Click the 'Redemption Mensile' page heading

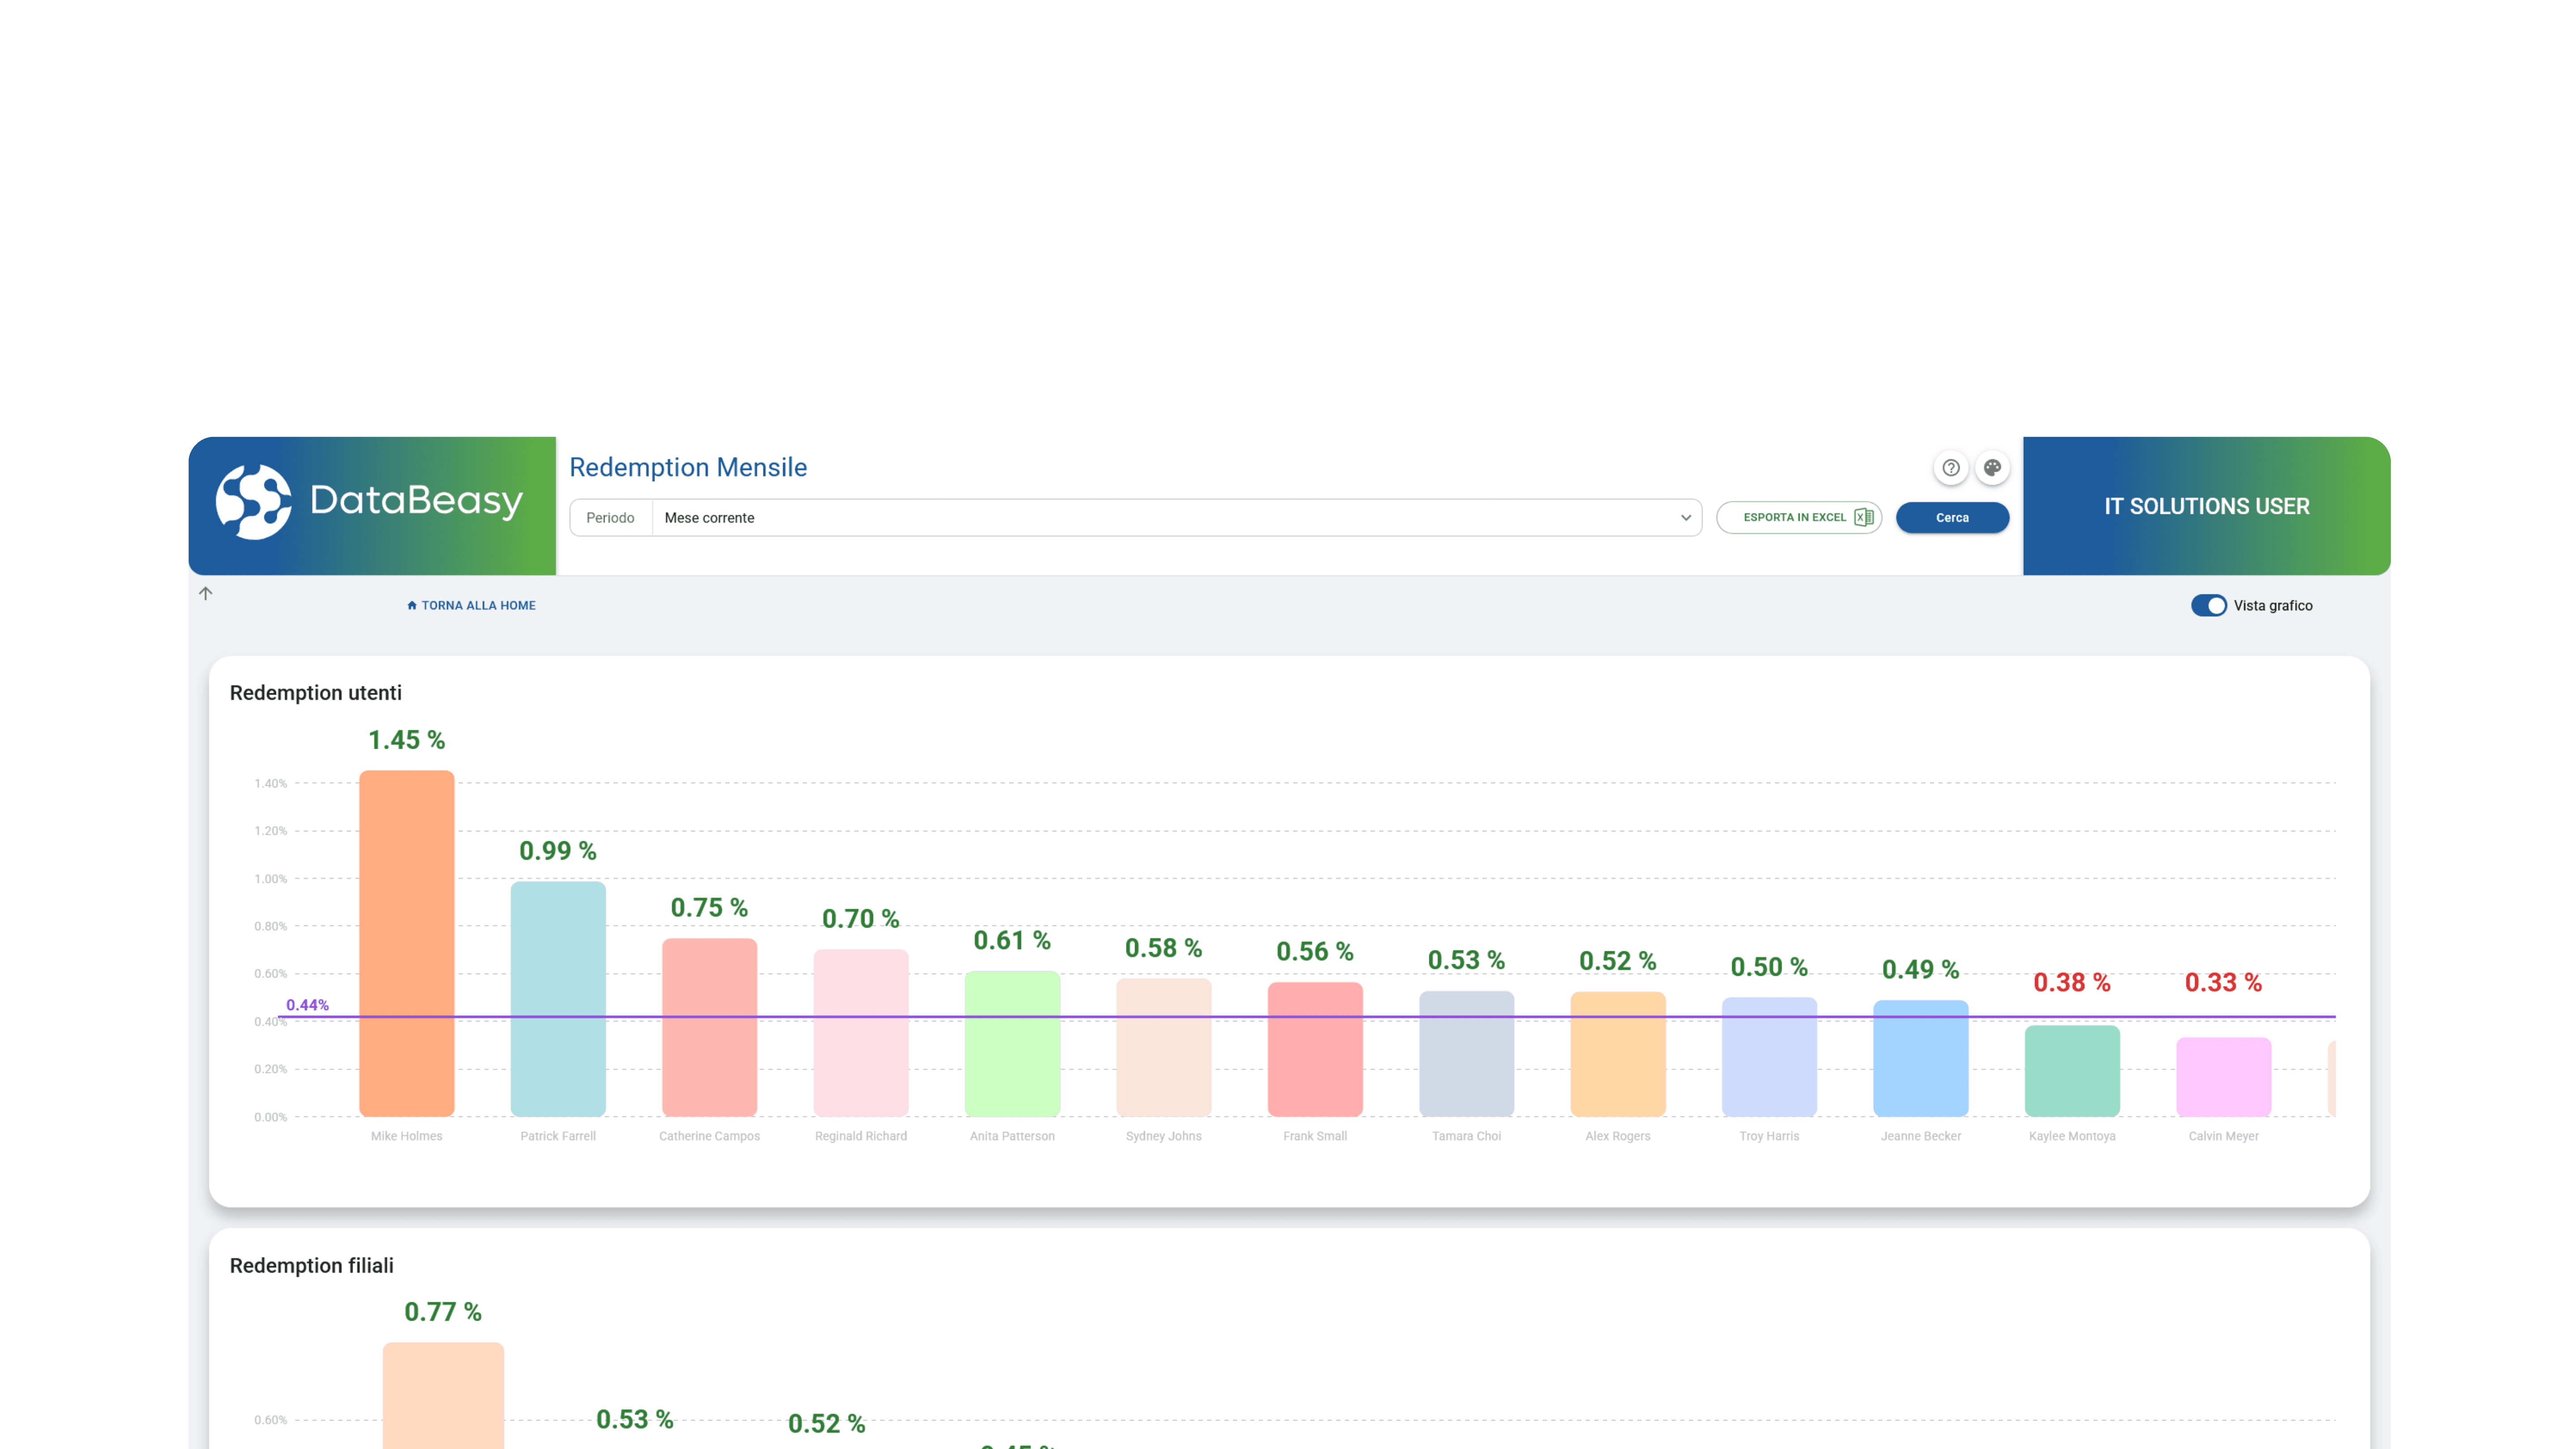(688, 467)
